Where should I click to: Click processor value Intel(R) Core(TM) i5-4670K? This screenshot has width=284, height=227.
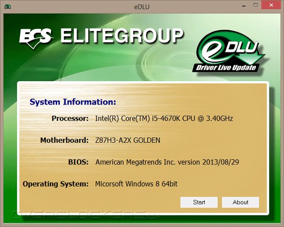pyautogui.click(x=164, y=118)
